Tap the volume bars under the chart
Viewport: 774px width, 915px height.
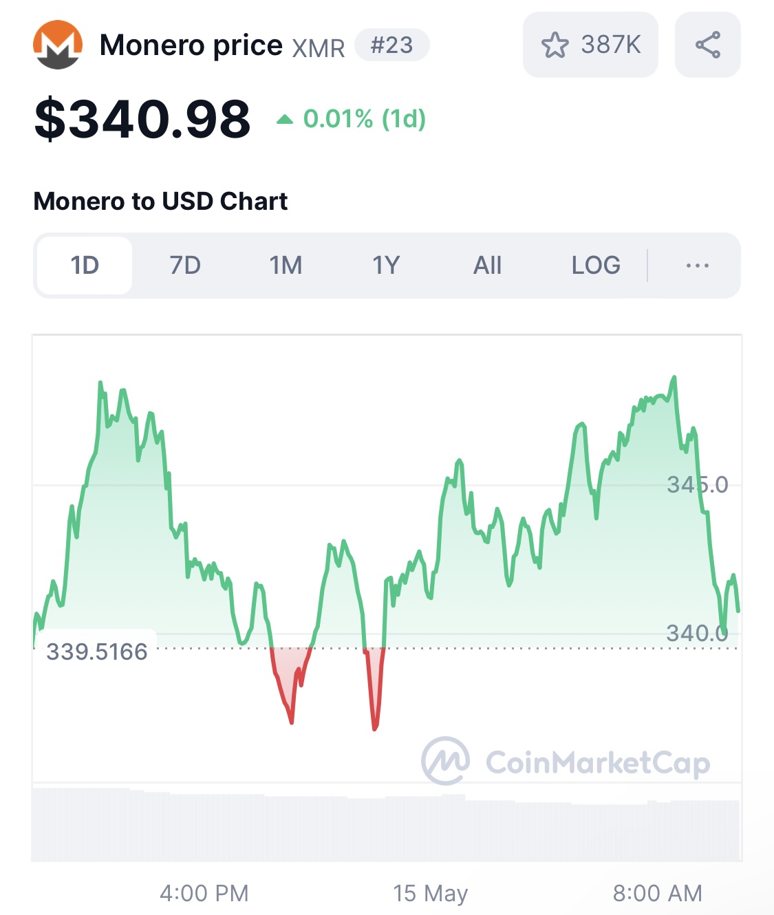[386, 824]
